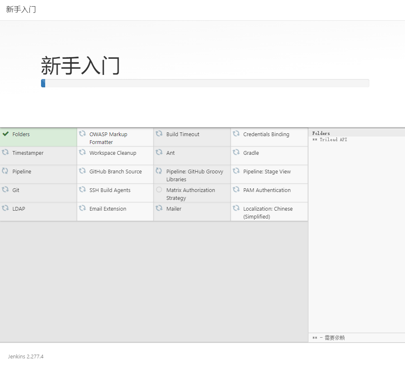Click the spinner icon beside SSH Build Agents
This screenshot has width=405, height=365.
pyautogui.click(x=82, y=190)
